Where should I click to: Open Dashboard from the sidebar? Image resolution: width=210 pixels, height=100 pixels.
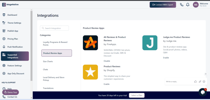[x=12, y=15]
